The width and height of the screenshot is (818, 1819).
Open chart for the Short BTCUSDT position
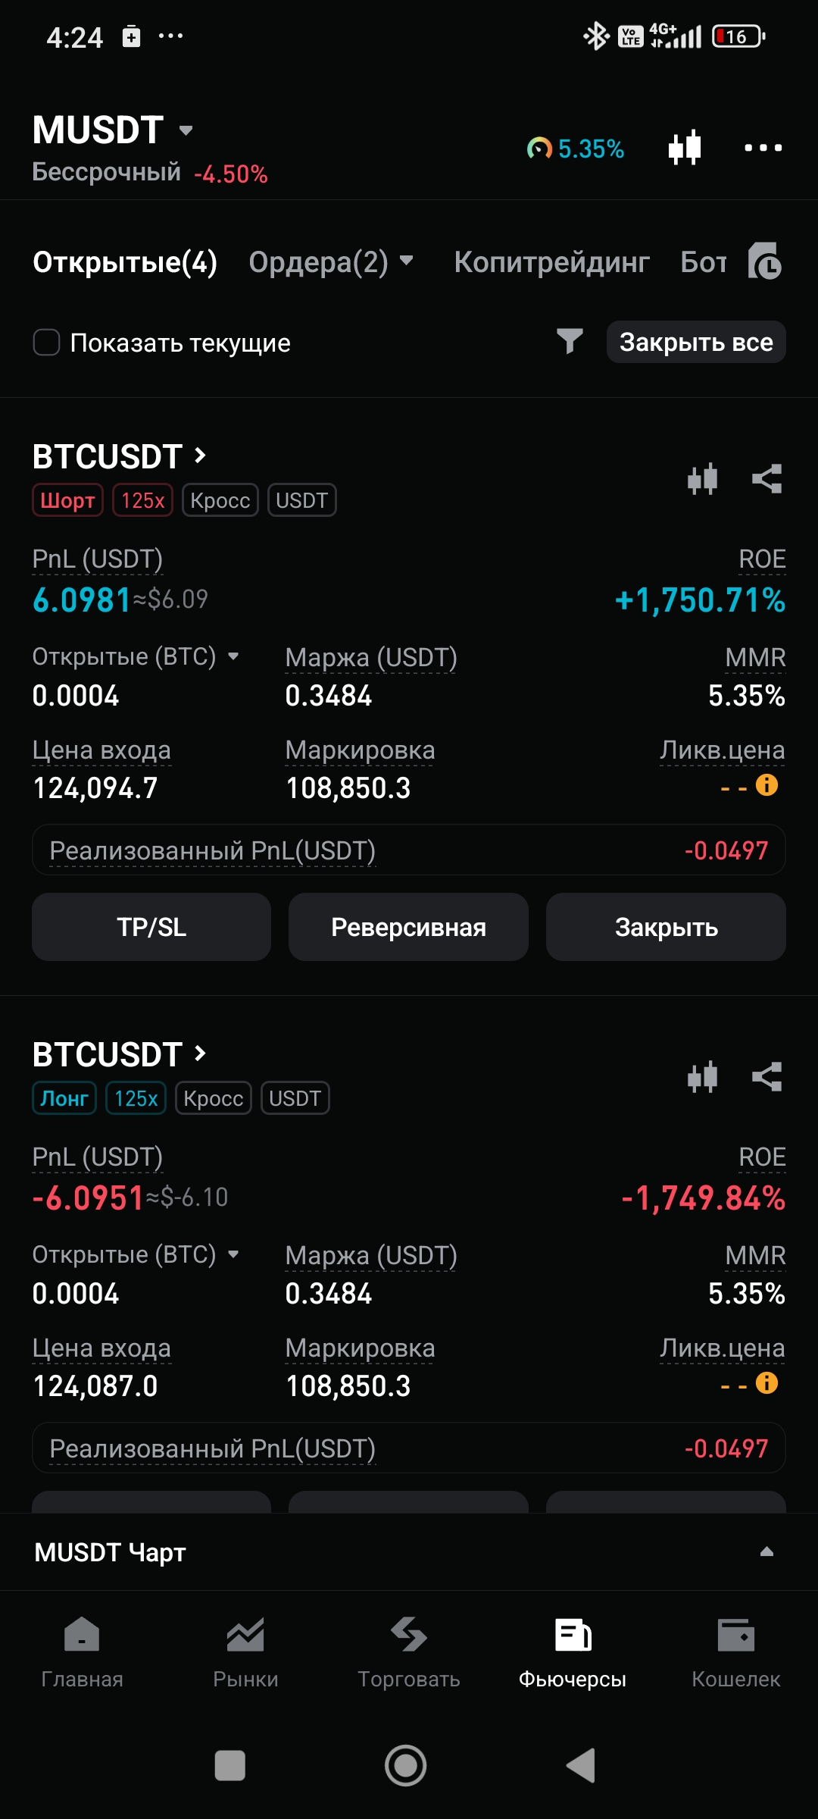coord(702,479)
